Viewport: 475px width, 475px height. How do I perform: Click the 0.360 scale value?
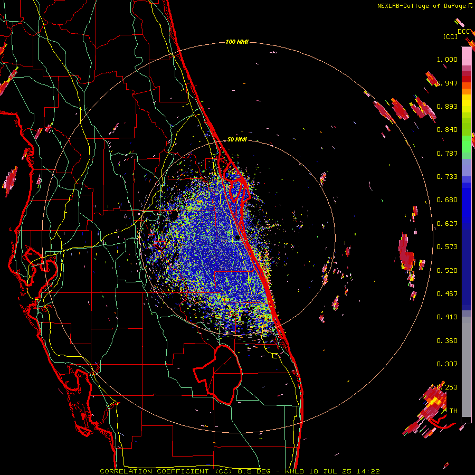tap(447, 341)
